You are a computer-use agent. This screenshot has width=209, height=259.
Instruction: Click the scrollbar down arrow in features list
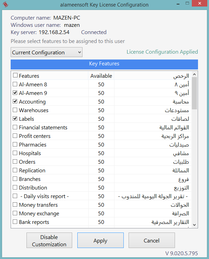click(x=195, y=225)
